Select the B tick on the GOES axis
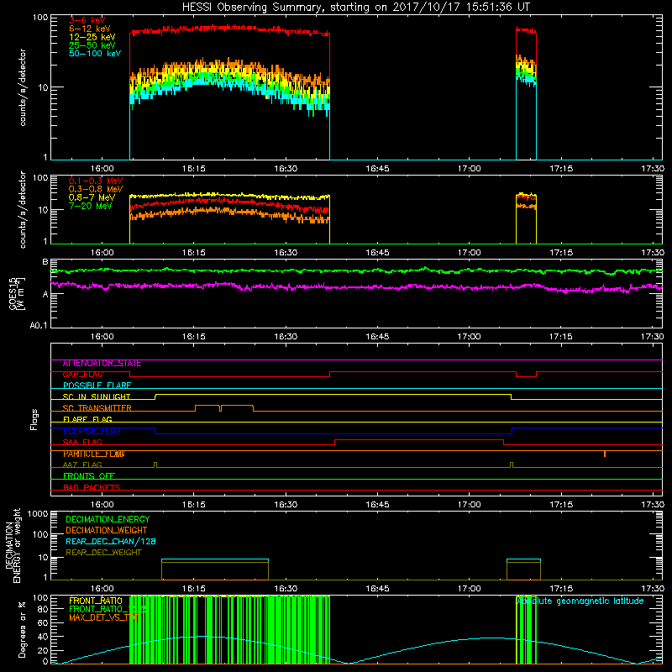Viewport: 672px width, 672px height. tap(45, 262)
